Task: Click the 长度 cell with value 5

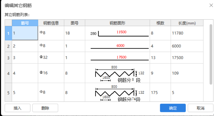Action: [x=187, y=92]
